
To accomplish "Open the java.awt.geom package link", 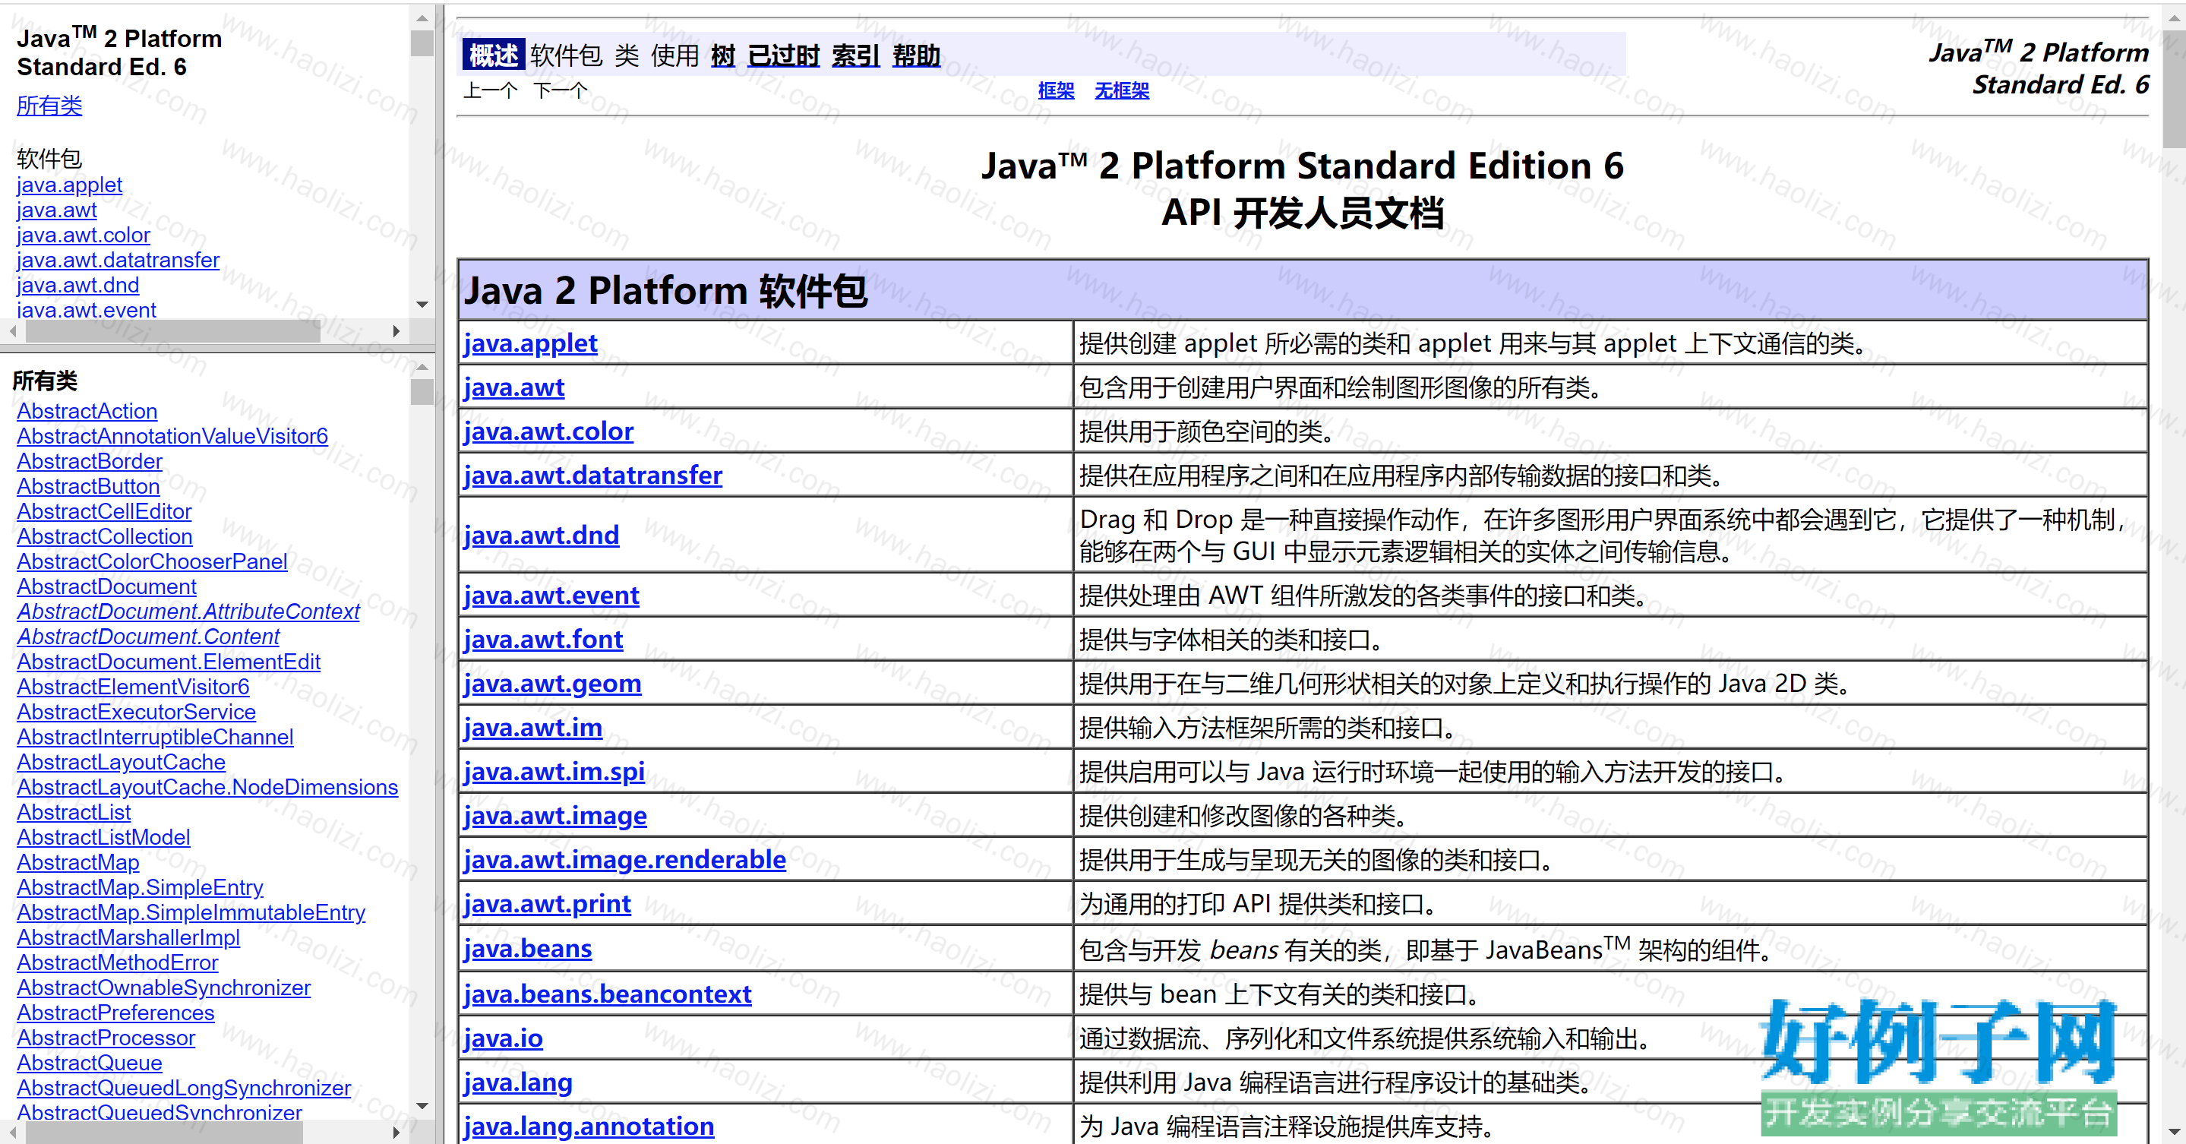I will [552, 684].
